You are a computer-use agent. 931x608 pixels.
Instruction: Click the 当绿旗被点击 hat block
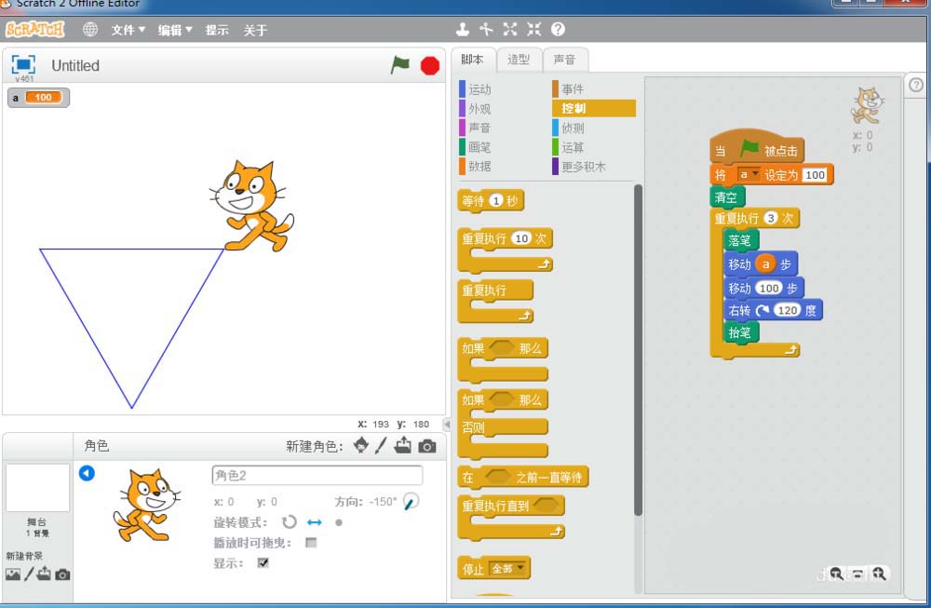click(x=757, y=148)
